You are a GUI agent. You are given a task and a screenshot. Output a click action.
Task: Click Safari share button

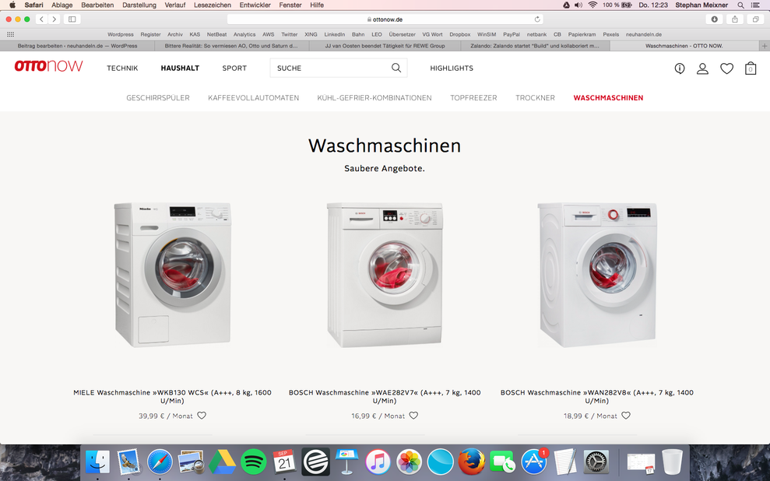coord(735,19)
